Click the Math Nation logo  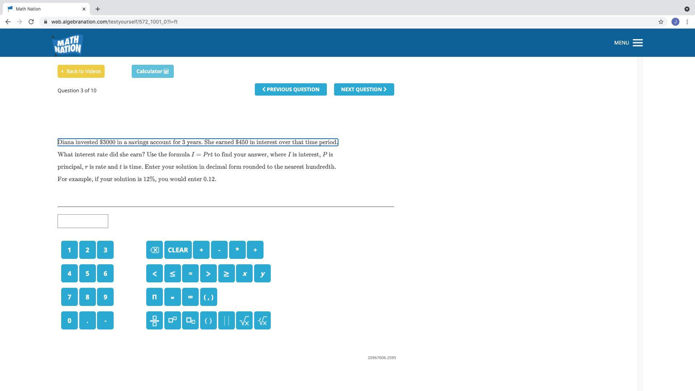point(68,45)
